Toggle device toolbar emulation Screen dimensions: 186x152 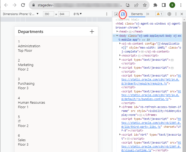tap(123, 14)
